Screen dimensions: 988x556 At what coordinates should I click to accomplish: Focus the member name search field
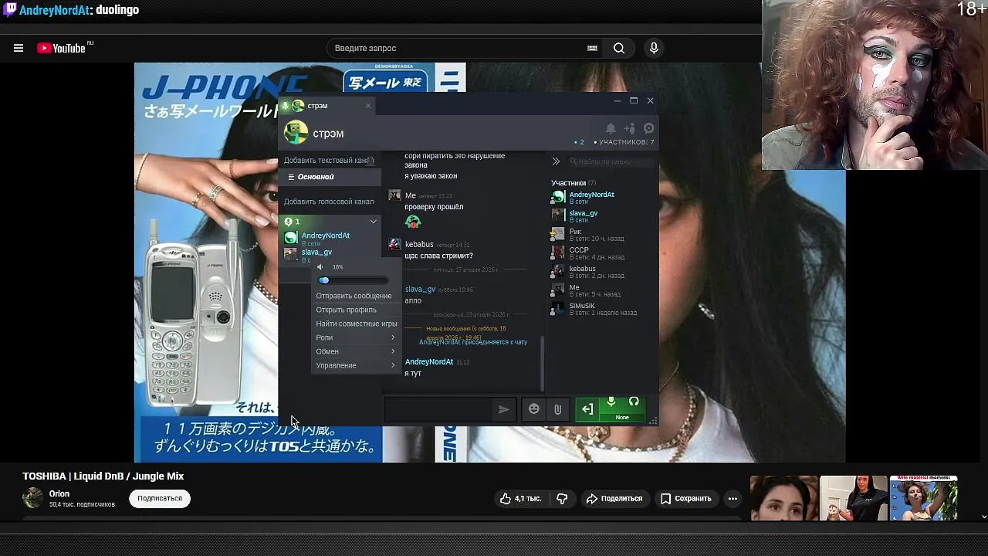611,161
